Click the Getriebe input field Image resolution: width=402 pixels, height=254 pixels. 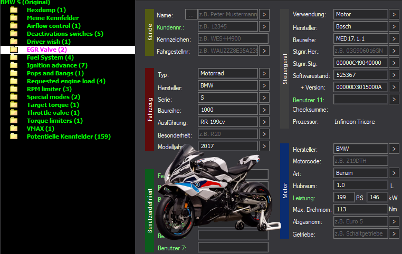[x=361, y=233]
